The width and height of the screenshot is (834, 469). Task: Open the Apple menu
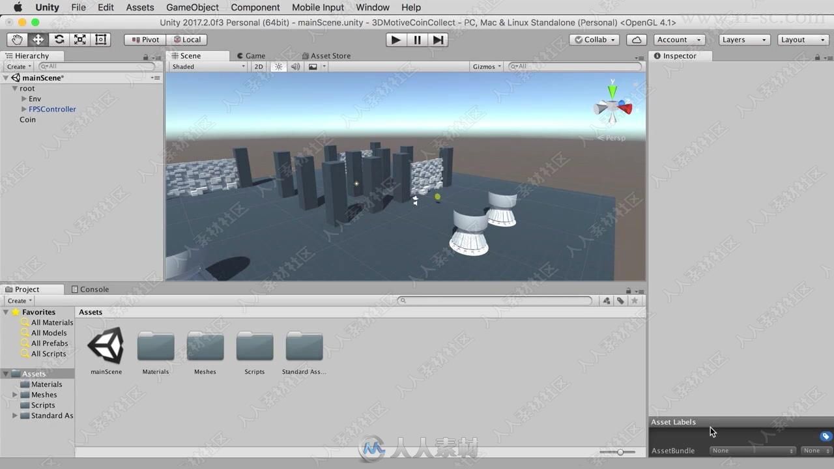(x=18, y=7)
